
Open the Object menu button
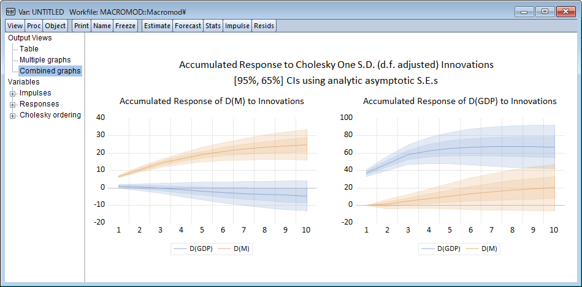(x=55, y=26)
